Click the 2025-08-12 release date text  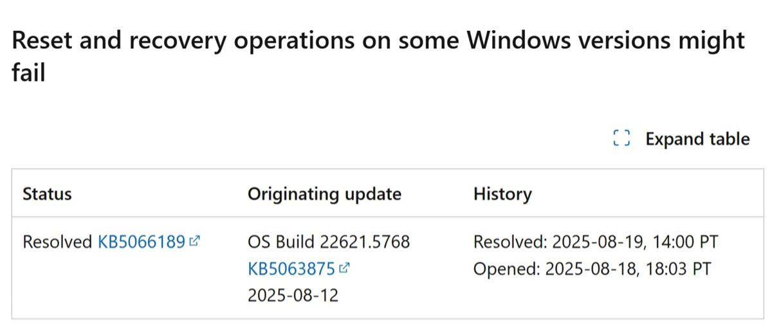click(293, 296)
